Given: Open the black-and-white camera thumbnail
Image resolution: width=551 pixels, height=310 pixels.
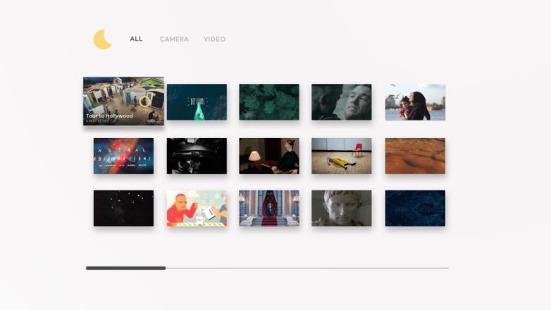Looking at the screenshot, I should [197, 156].
